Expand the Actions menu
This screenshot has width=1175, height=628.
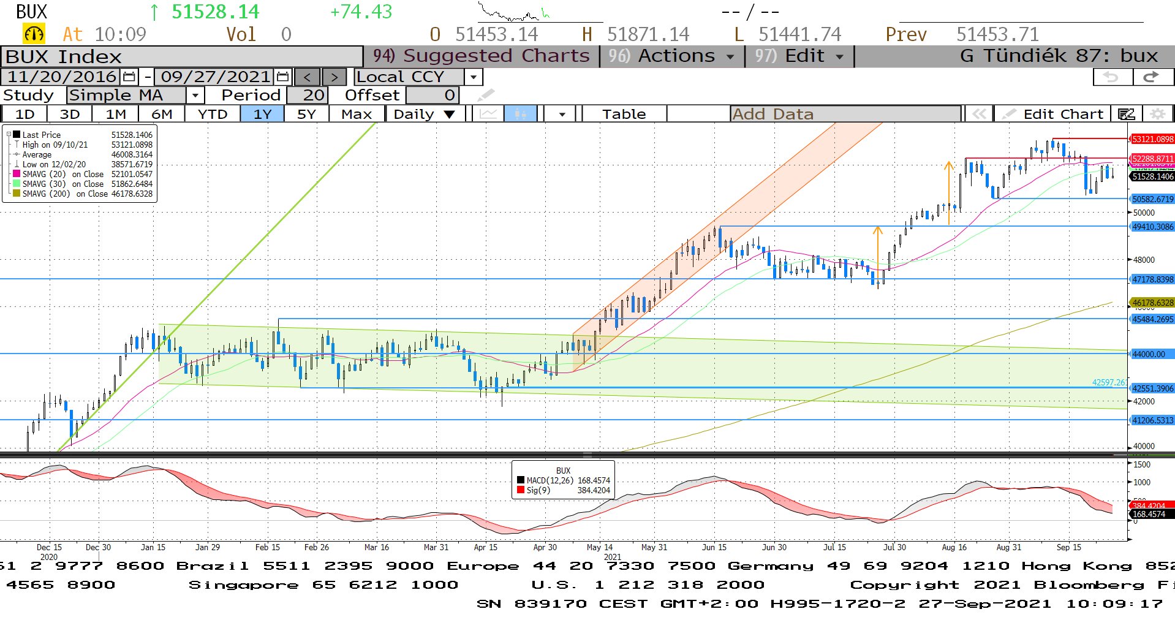click(x=672, y=56)
